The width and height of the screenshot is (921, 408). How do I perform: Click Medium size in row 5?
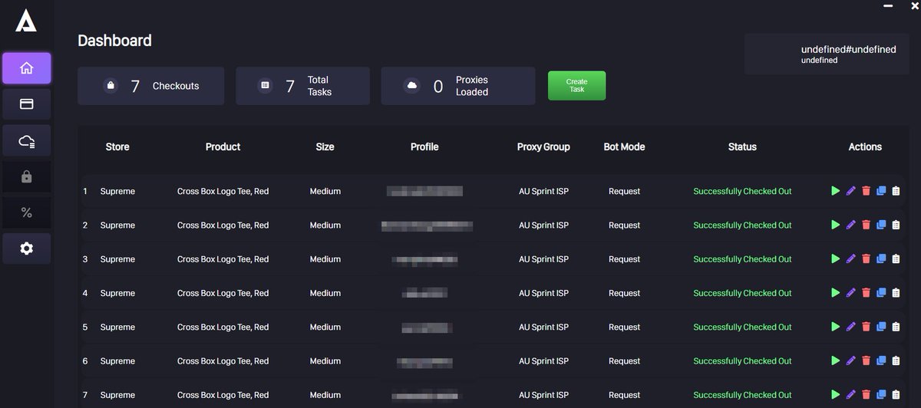pyautogui.click(x=325, y=327)
